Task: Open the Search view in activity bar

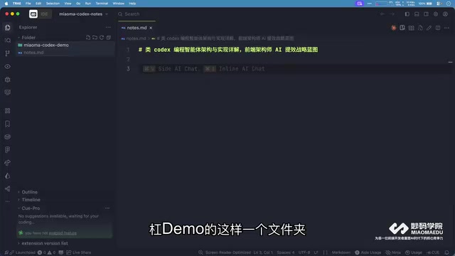Action: click(x=8, y=41)
